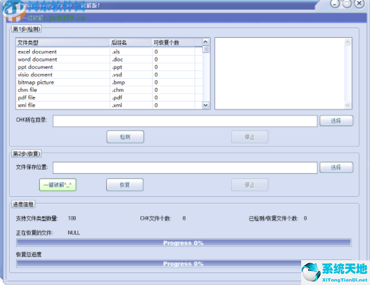Click the .chm extension cell
The image size is (370, 285).
point(131,90)
